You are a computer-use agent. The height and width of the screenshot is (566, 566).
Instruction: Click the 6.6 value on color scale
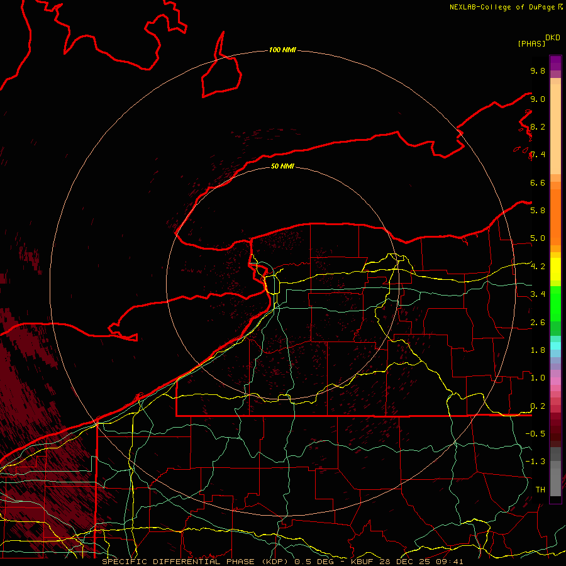pyautogui.click(x=538, y=183)
